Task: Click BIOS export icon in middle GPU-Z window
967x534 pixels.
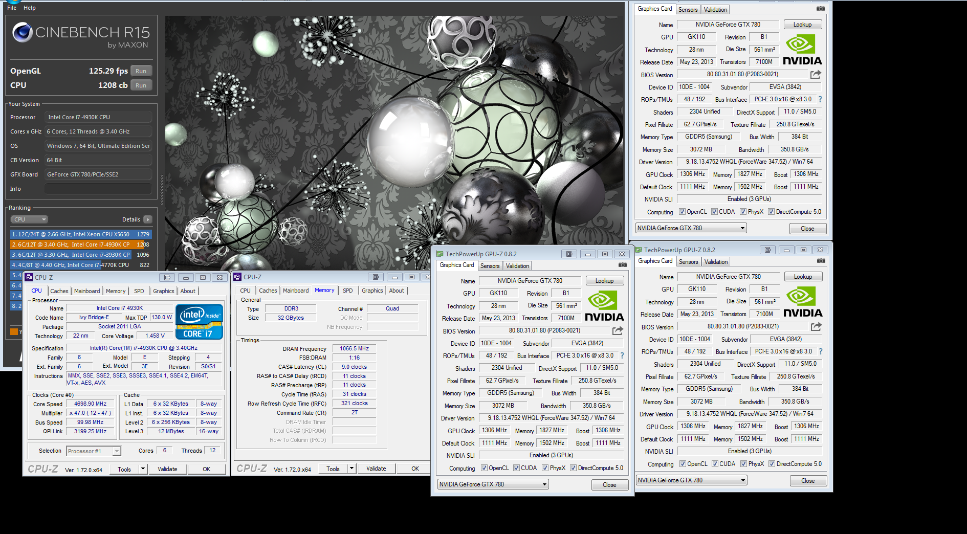Action: pos(618,331)
